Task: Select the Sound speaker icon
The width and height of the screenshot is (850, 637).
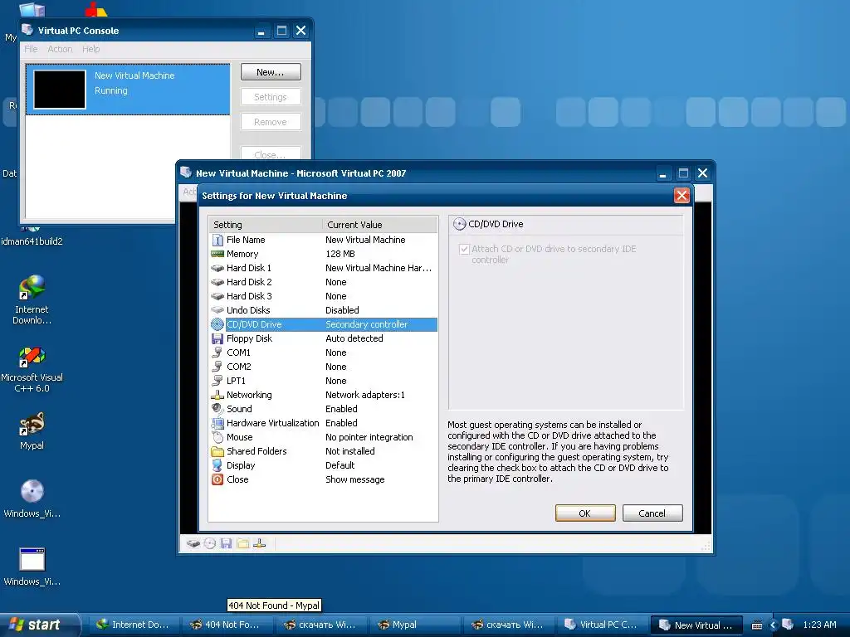Action: 217,409
